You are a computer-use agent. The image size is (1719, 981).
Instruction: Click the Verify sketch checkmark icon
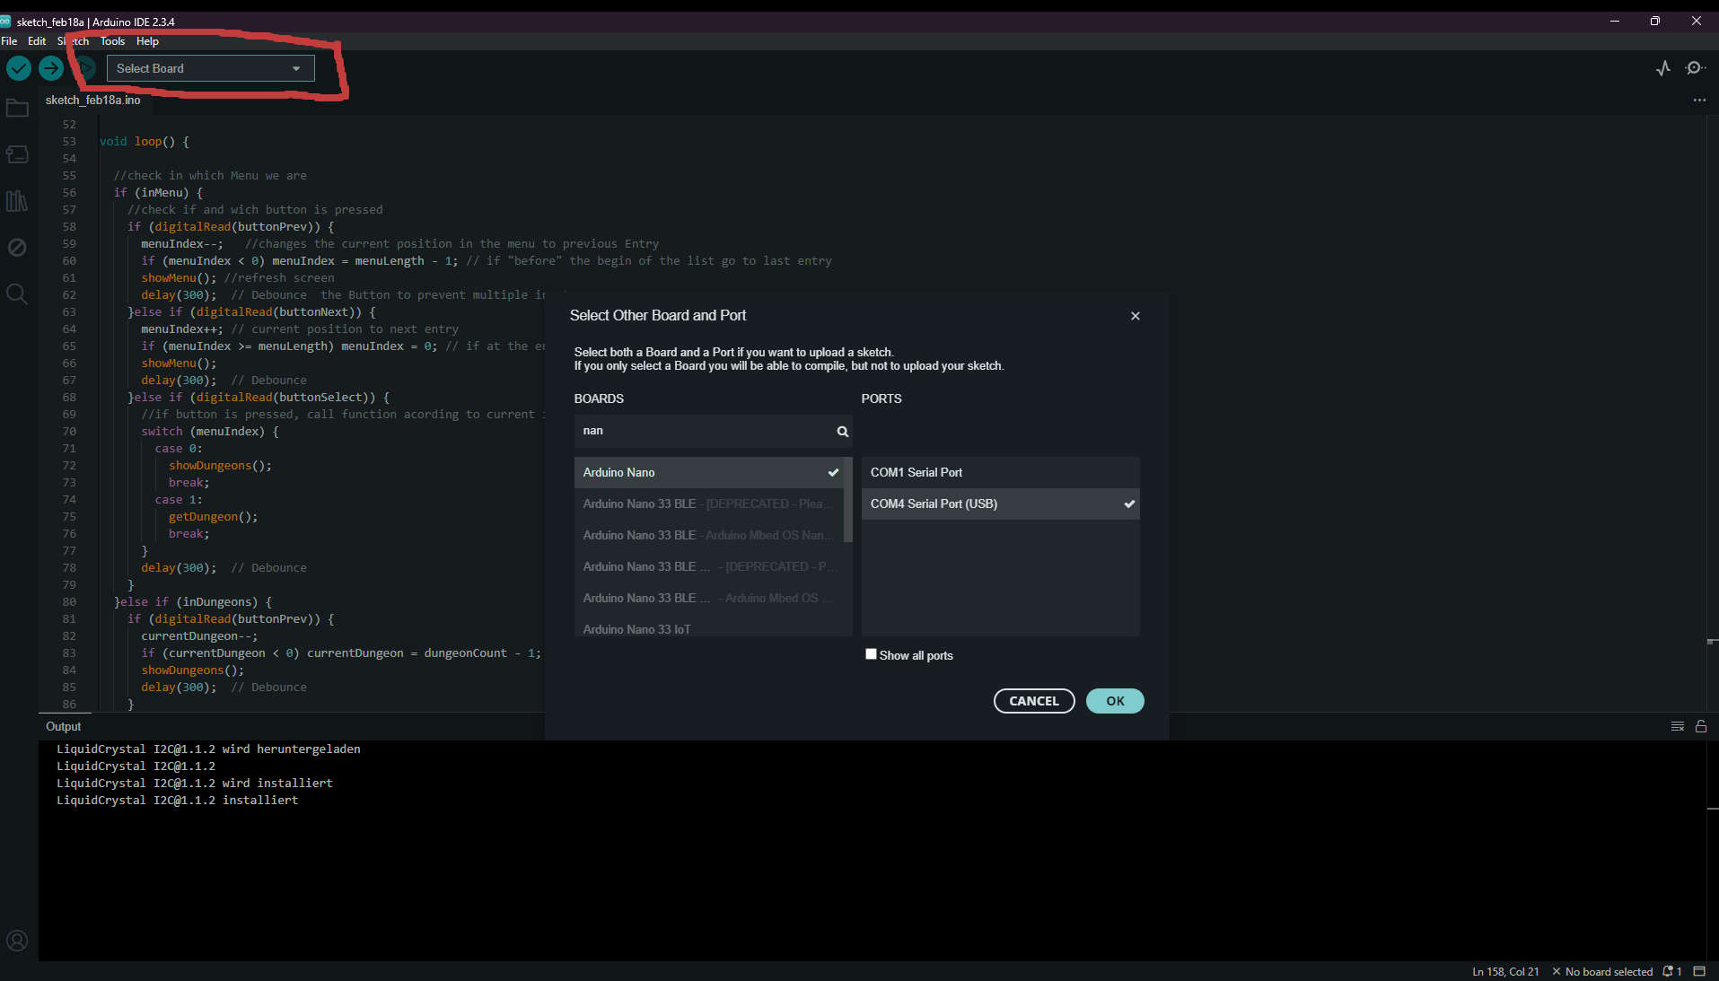click(19, 68)
